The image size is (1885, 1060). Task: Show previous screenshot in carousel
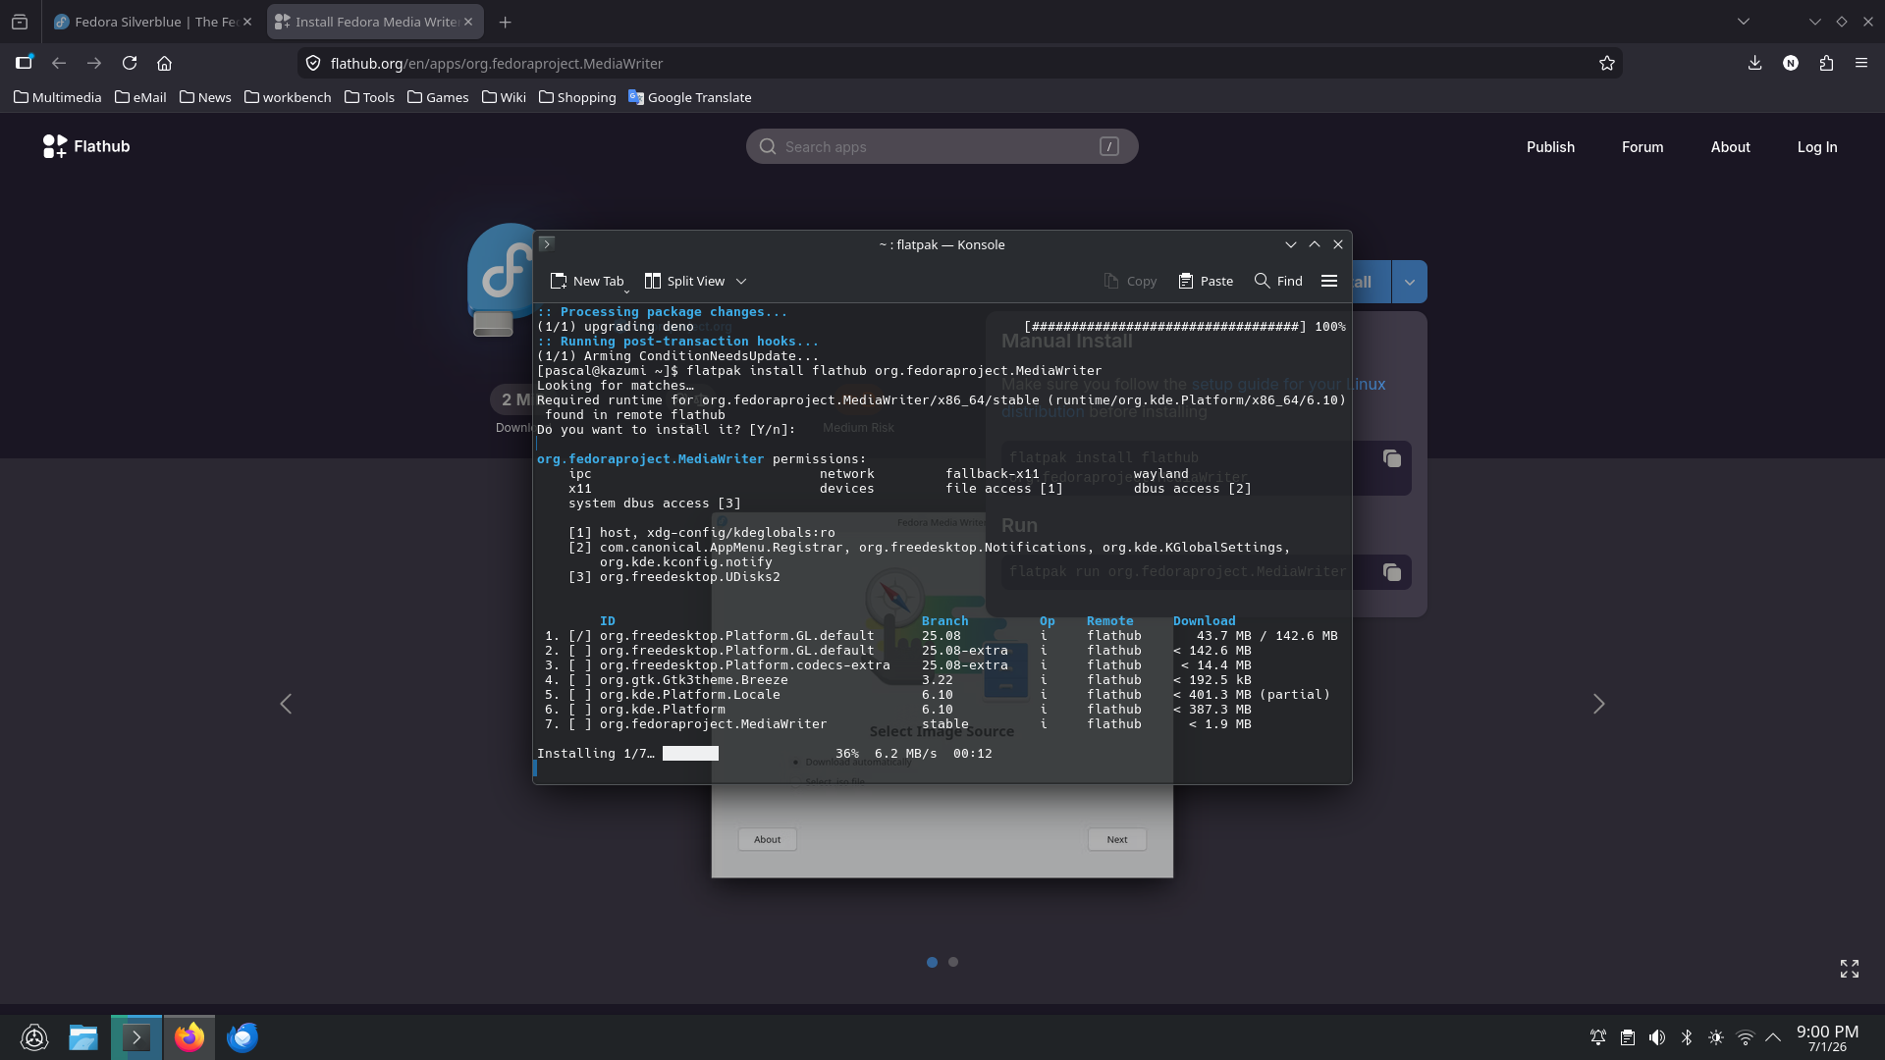(286, 704)
